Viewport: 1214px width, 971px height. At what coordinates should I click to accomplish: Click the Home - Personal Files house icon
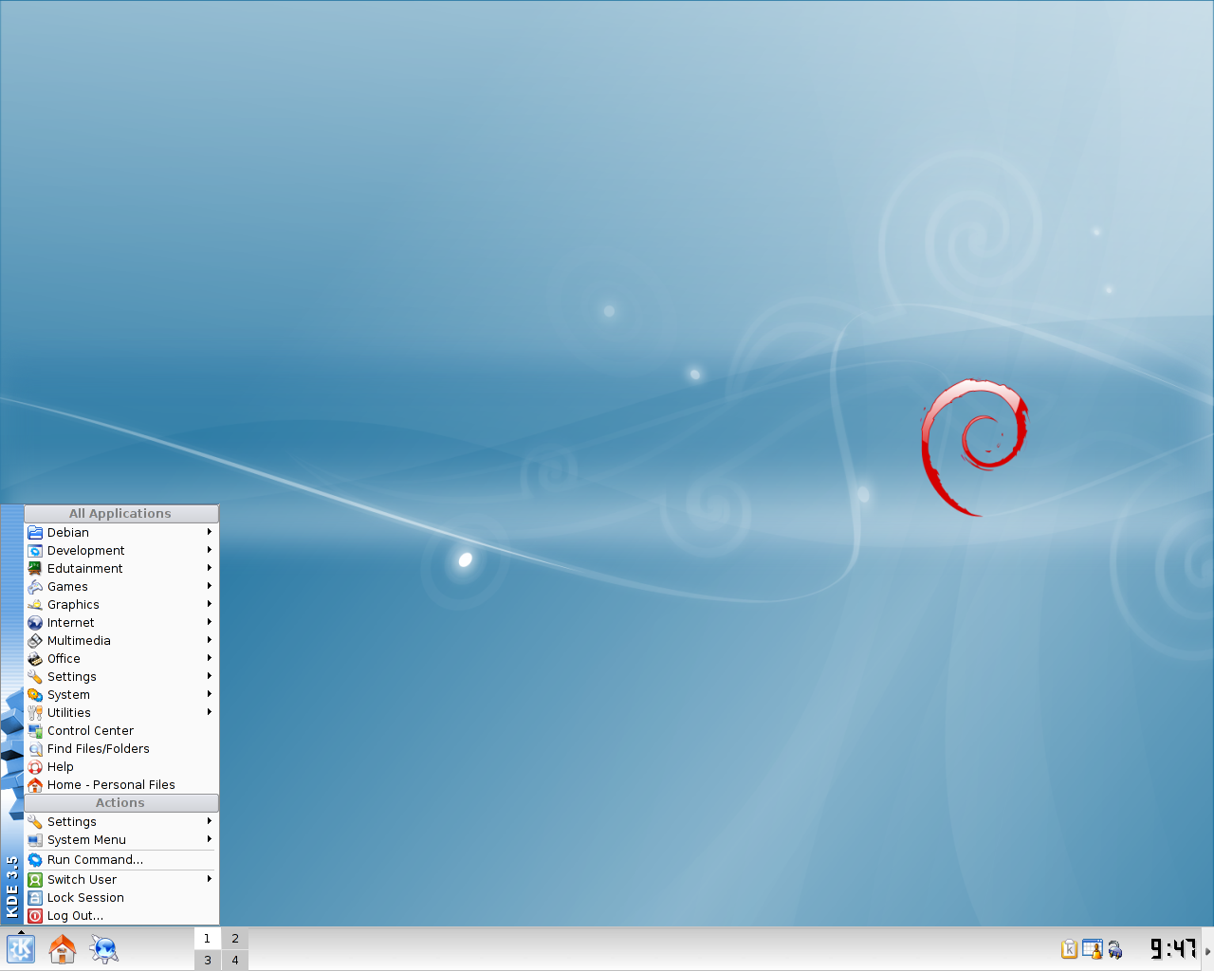(35, 785)
